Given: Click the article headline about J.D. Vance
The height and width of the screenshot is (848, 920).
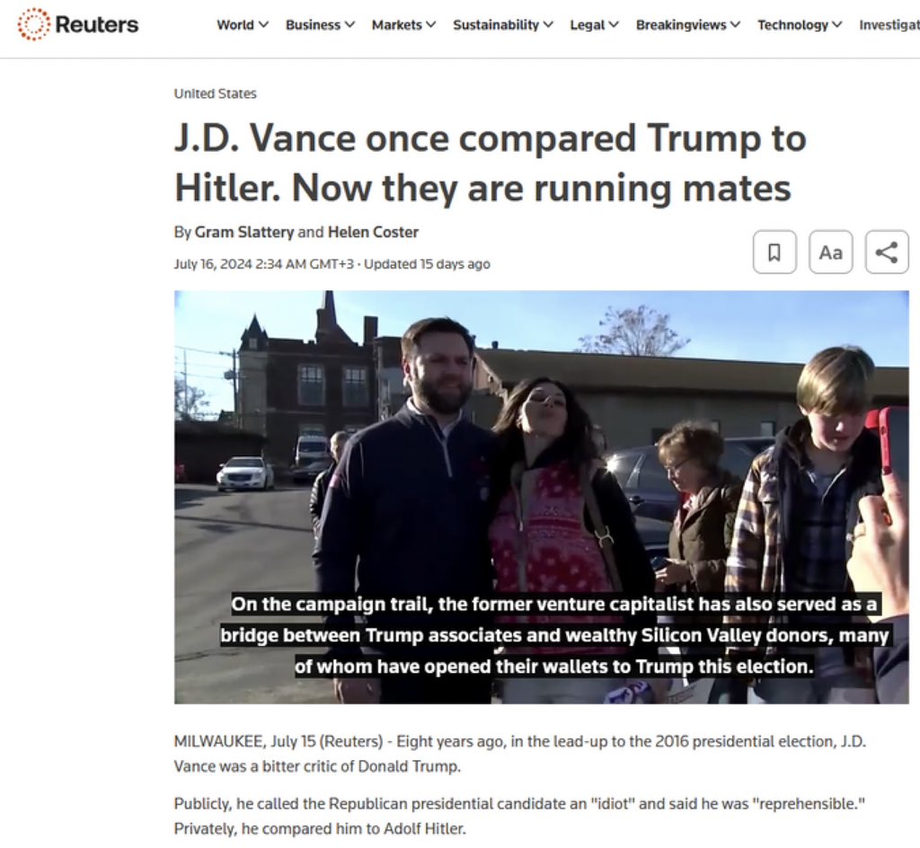Looking at the screenshot, I should (x=490, y=163).
